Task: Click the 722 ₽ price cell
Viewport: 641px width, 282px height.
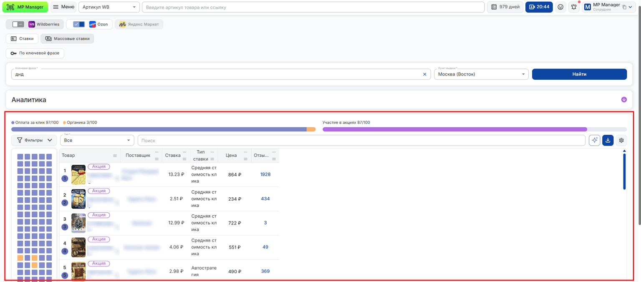Action: 235,223
